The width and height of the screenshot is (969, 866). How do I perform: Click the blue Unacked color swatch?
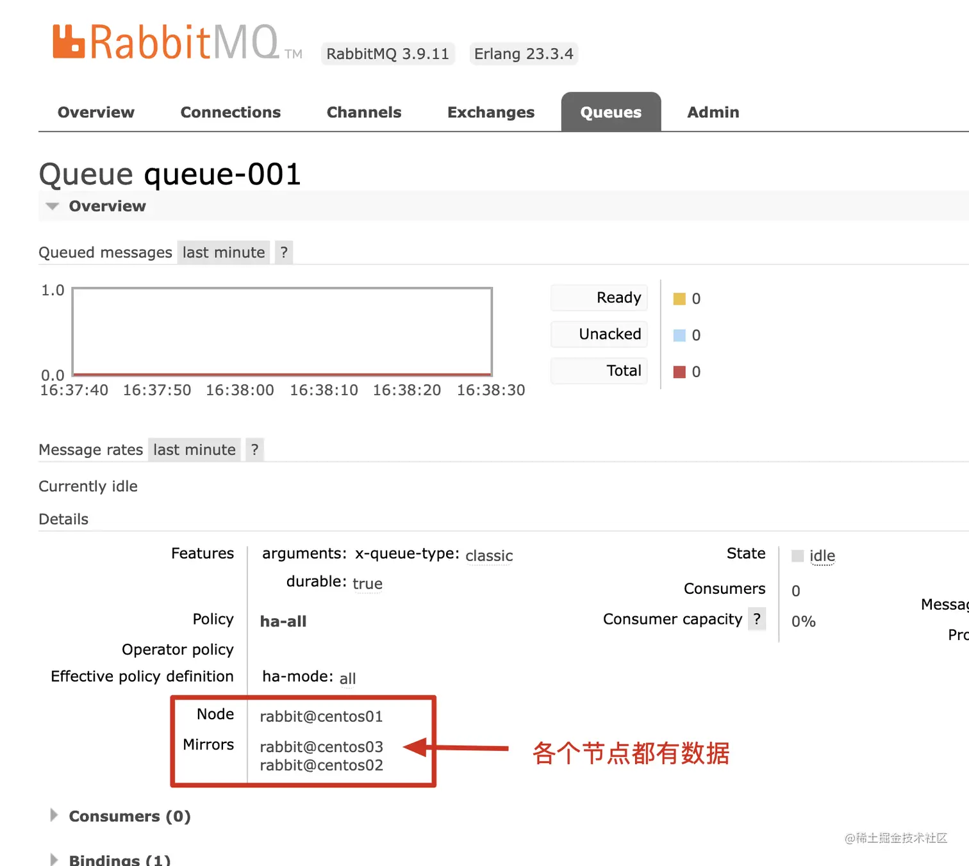(679, 335)
